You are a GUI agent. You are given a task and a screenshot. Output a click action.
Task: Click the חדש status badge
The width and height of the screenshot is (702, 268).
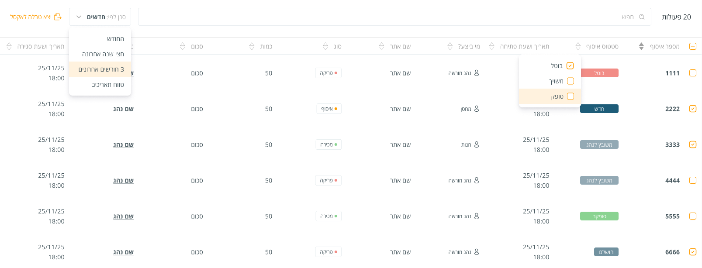[x=599, y=109]
